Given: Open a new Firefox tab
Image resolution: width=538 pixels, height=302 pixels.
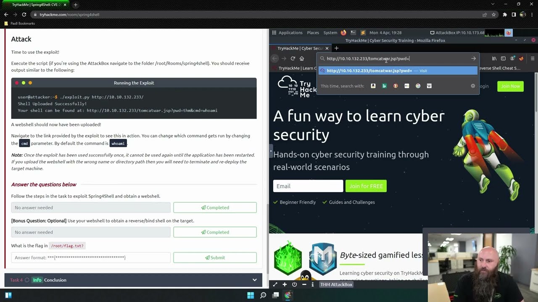Looking at the screenshot, I should pyautogui.click(x=336, y=48).
